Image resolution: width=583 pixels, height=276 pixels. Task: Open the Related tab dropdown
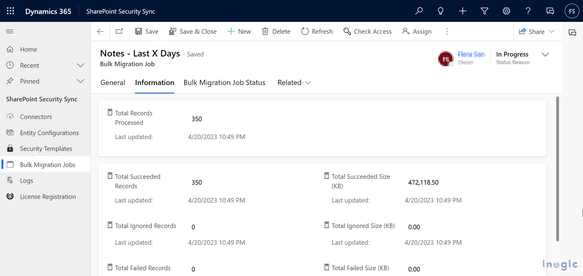pos(294,83)
